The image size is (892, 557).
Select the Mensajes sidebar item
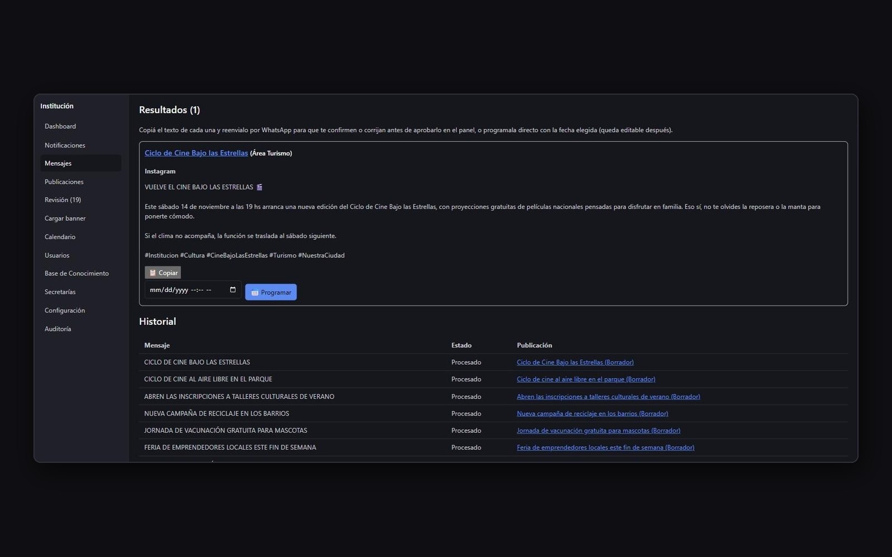tap(81, 163)
